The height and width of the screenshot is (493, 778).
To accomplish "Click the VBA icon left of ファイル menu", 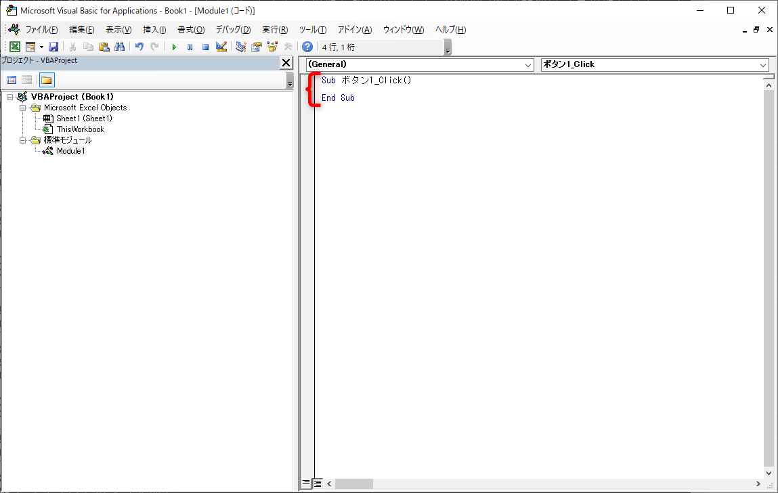I will coord(14,29).
